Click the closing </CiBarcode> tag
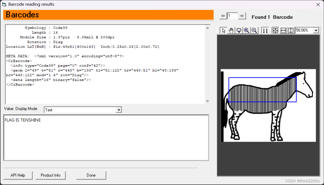The height and width of the screenshot is (185, 324). coord(20,84)
